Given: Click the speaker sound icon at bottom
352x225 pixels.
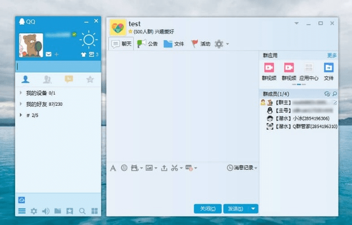Looking at the screenshot, I should [46, 211].
